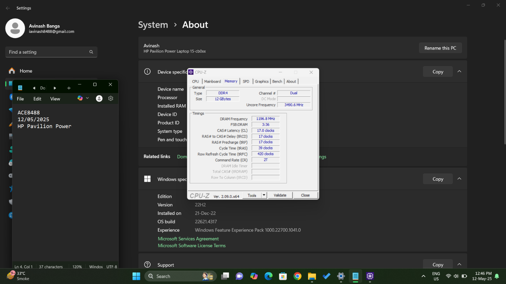
Task: Click the UTF-8 encoding in Notepad status bar
Action: point(112,267)
